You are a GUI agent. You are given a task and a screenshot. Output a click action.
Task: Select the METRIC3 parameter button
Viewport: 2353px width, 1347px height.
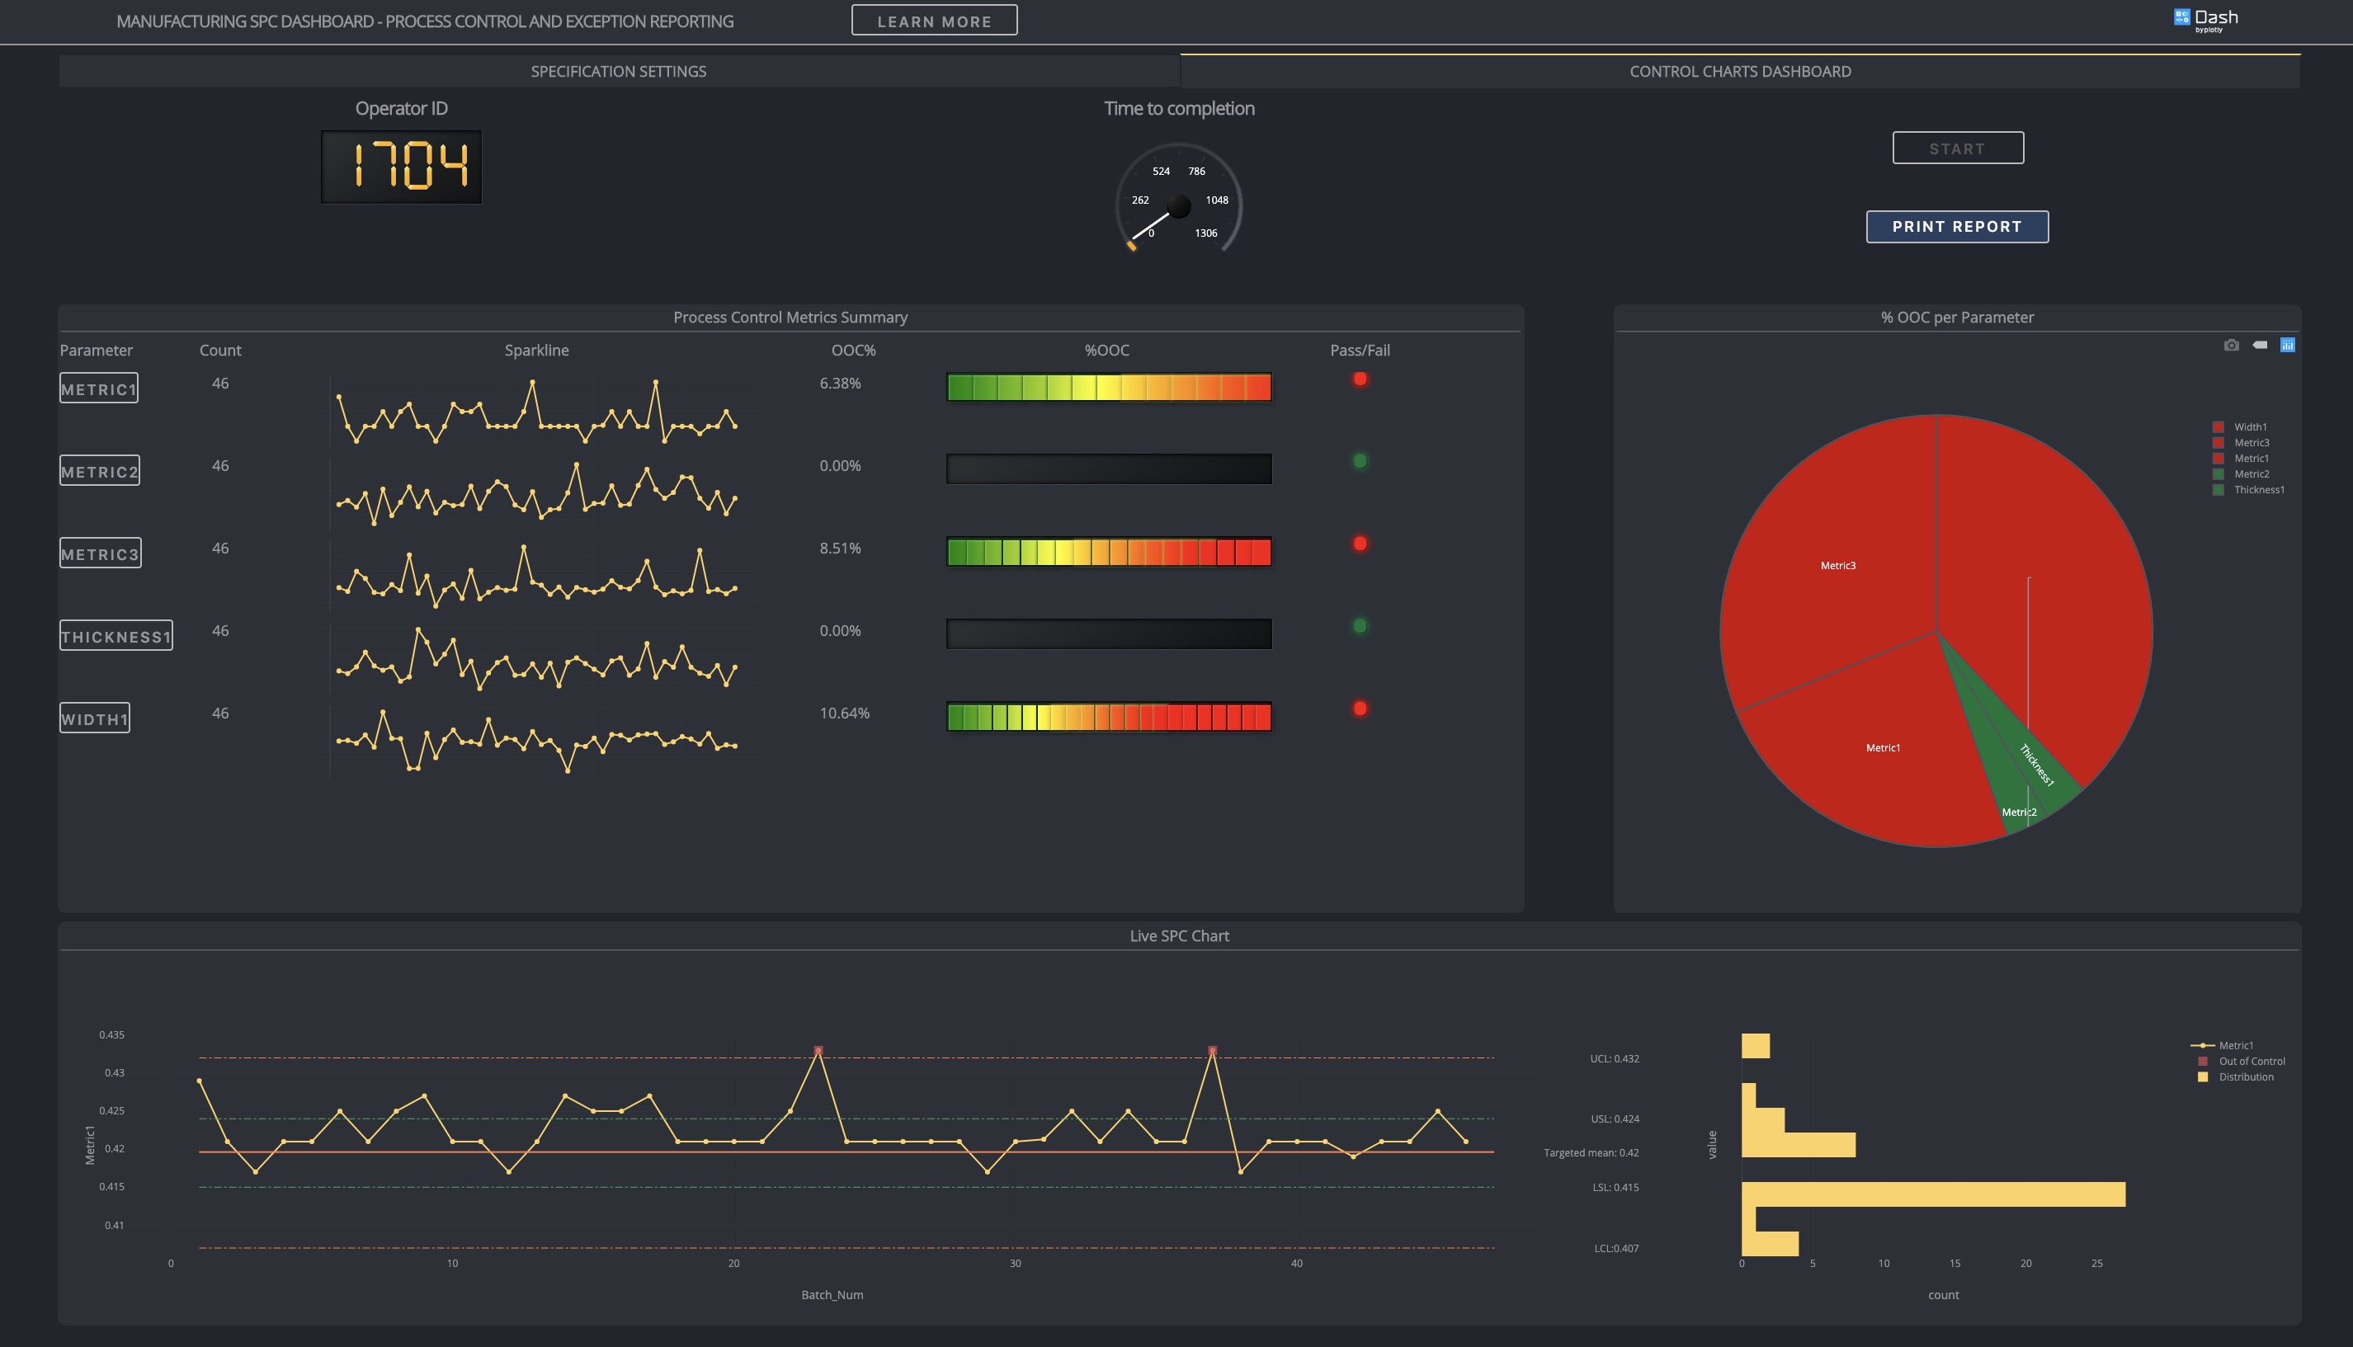tap(100, 553)
